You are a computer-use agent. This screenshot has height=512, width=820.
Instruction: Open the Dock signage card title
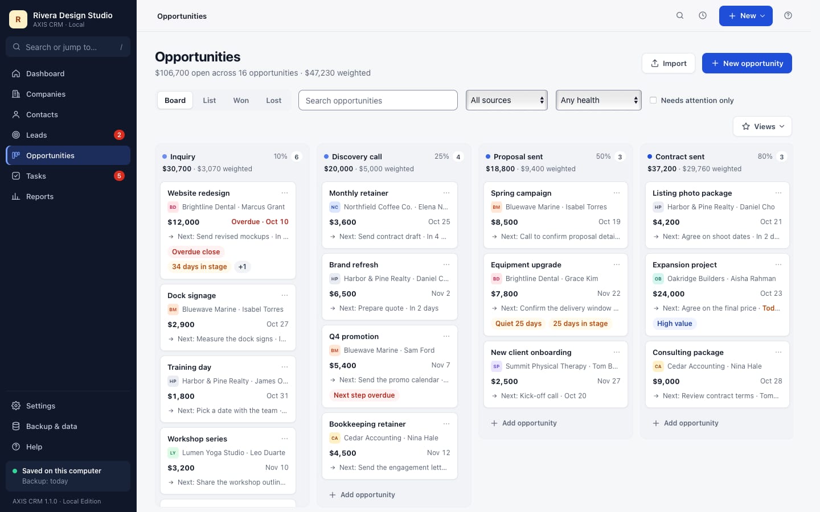(x=191, y=295)
